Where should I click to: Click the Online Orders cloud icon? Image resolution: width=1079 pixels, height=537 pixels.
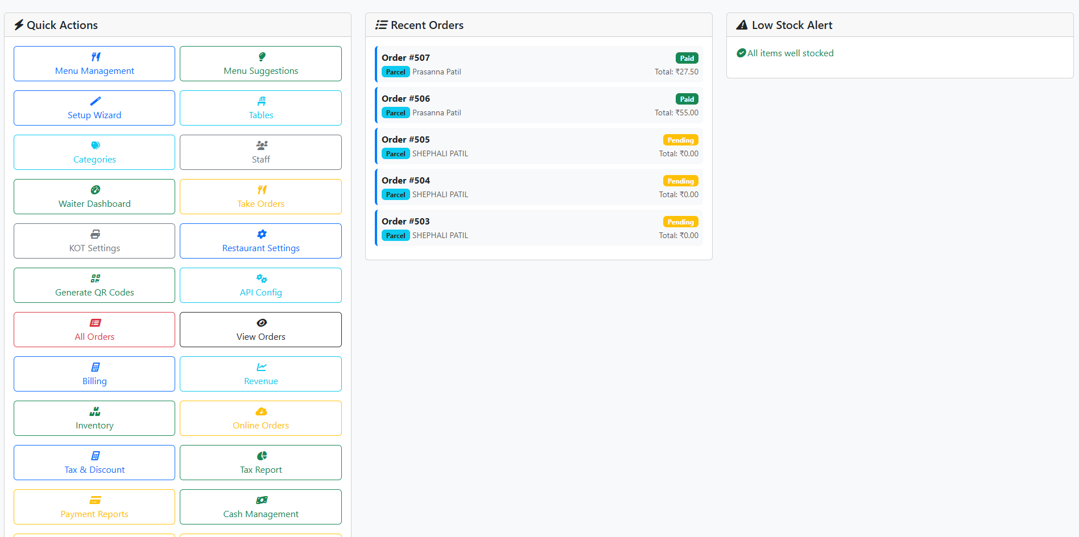coord(261,411)
